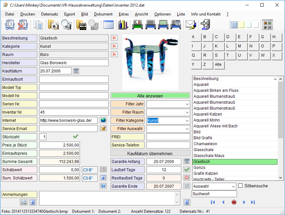This screenshot has width=285, height=215.
Task: Expand the Auswahl combo box
Action: coord(233,186)
